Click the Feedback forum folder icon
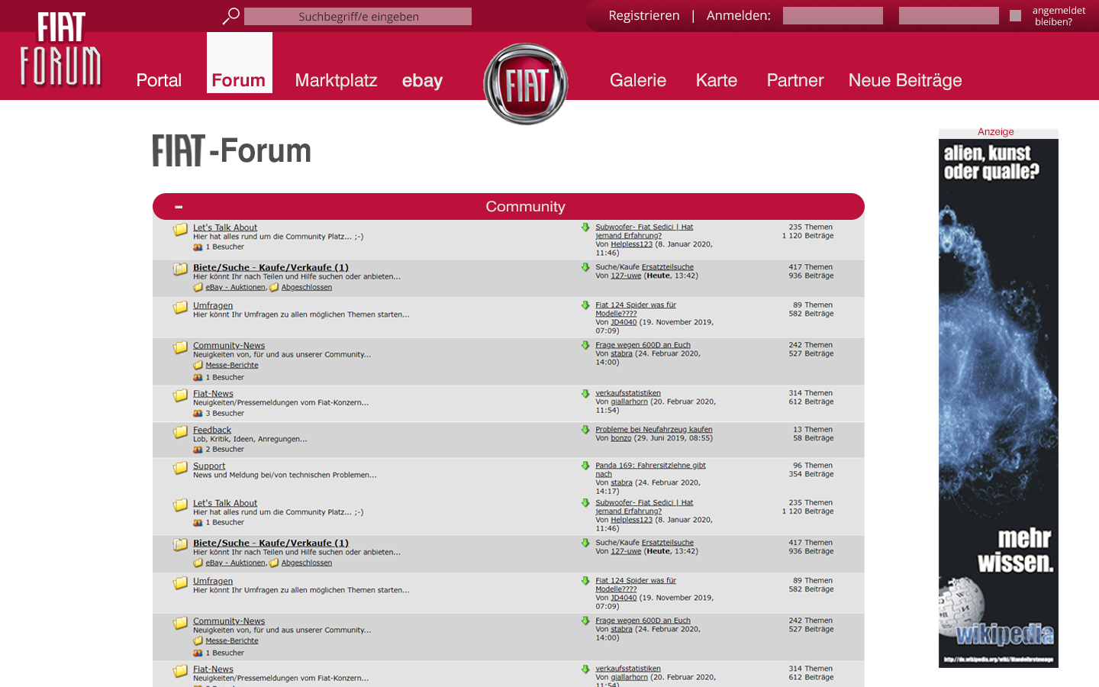The width and height of the screenshot is (1099, 687). (x=180, y=431)
